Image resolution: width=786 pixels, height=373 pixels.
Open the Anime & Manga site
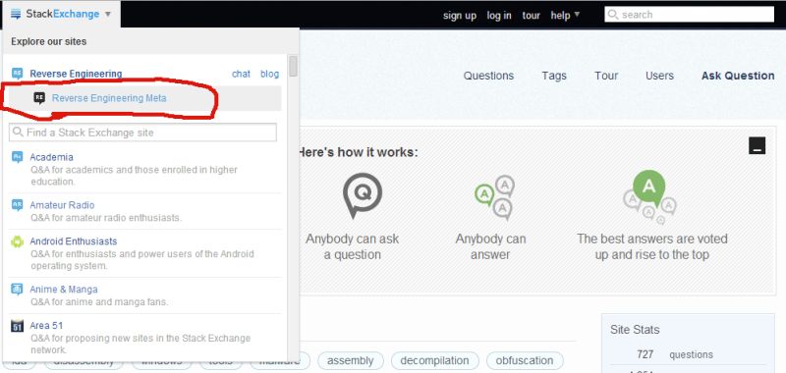click(64, 290)
